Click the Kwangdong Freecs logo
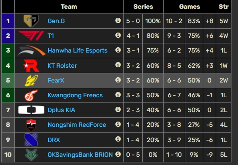 click(31, 95)
